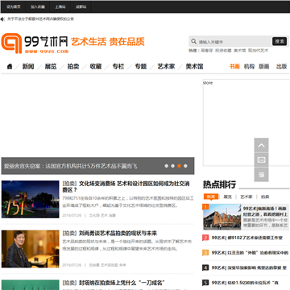
Task: Open 展览 in main navigation
Action: [x=51, y=66]
